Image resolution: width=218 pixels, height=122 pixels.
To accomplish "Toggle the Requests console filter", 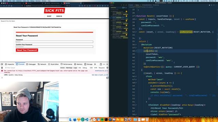I will tap(102, 68).
